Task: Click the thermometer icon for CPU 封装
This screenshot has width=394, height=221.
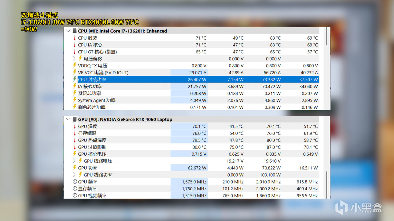Action: [x=74, y=38]
